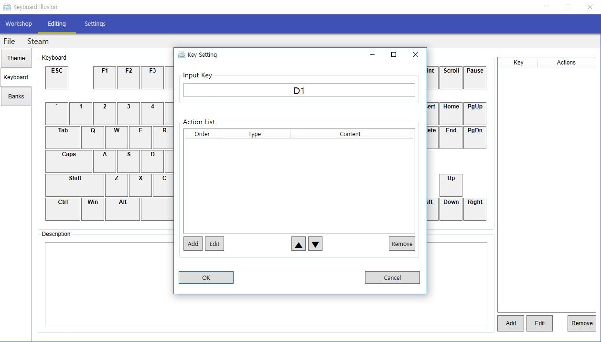Click the Scroll key
Image resolution: width=601 pixels, height=342 pixels.
[x=451, y=77]
